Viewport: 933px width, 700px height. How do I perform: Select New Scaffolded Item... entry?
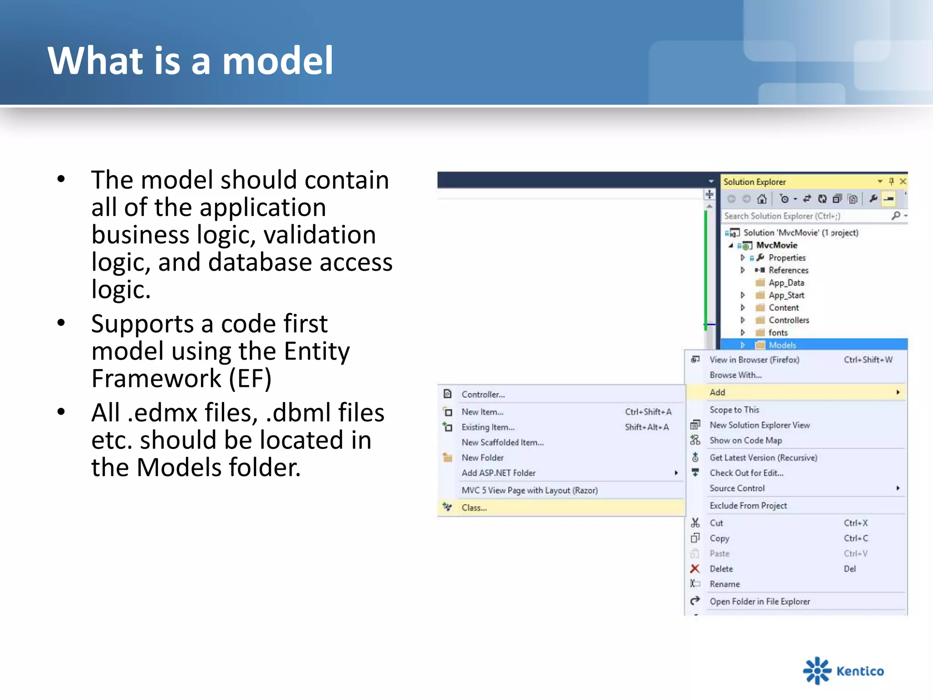tap(502, 443)
